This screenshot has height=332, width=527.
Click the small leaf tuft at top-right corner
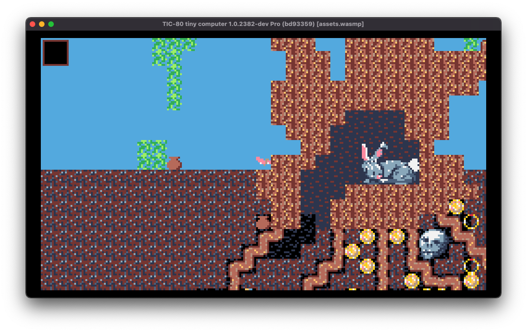[x=471, y=45]
